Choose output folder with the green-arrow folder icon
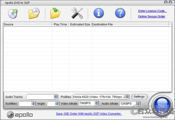Screen dimensions: 175x120 pos(55,13)
